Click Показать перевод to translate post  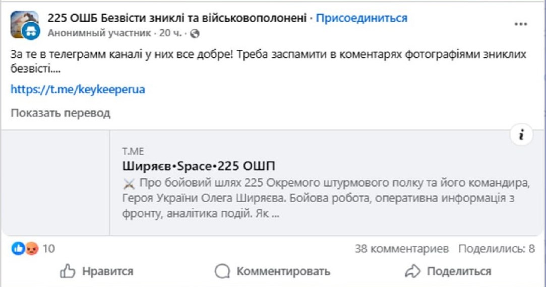click(x=60, y=113)
